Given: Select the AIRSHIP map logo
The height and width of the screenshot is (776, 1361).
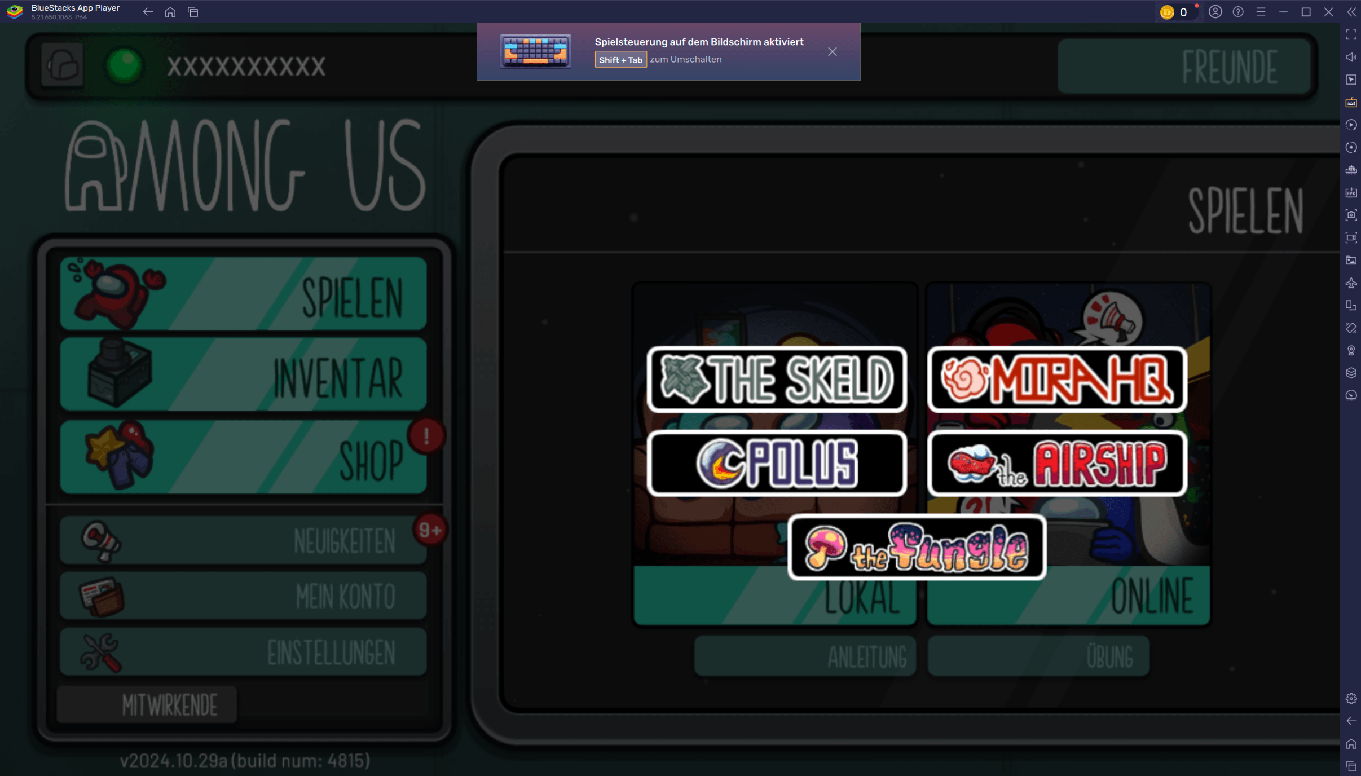Looking at the screenshot, I should (1057, 464).
